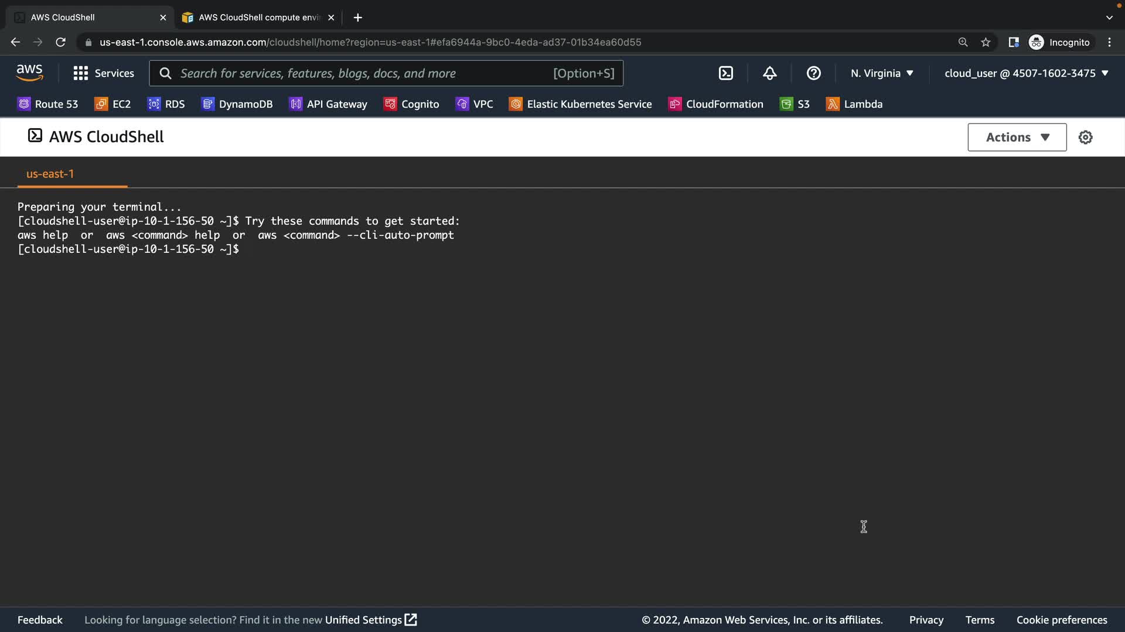This screenshot has height=632, width=1125.
Task: Click the AWS logo home icon
Action: 29,73
